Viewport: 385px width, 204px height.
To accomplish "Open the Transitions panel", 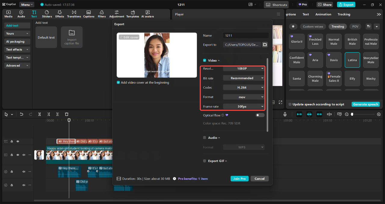I will coord(74,14).
